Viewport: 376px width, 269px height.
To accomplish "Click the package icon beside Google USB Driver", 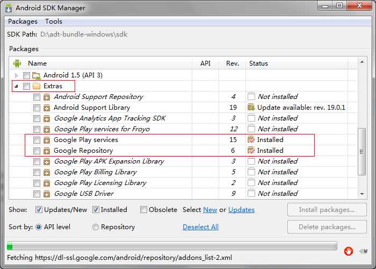I will click(x=47, y=194).
